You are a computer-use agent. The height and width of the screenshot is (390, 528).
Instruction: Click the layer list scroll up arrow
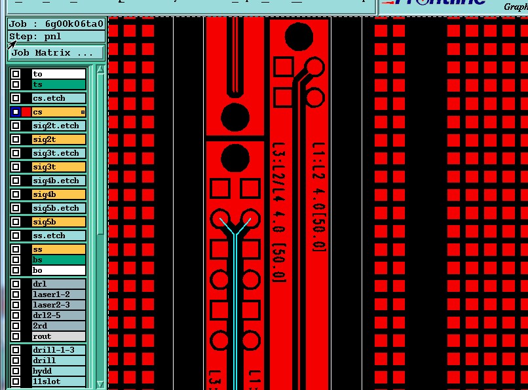(x=100, y=69)
